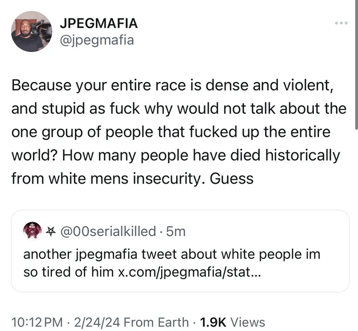358x331 pixels.
Task: Click the 1.9K view count number
Action: pyautogui.click(x=213, y=322)
